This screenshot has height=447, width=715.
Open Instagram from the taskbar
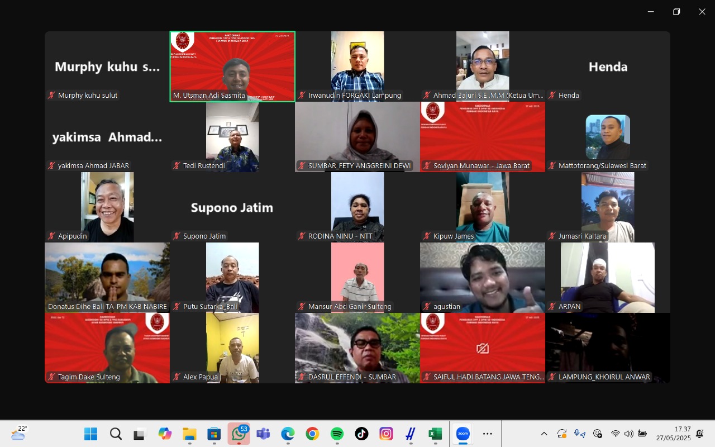[x=386, y=434]
